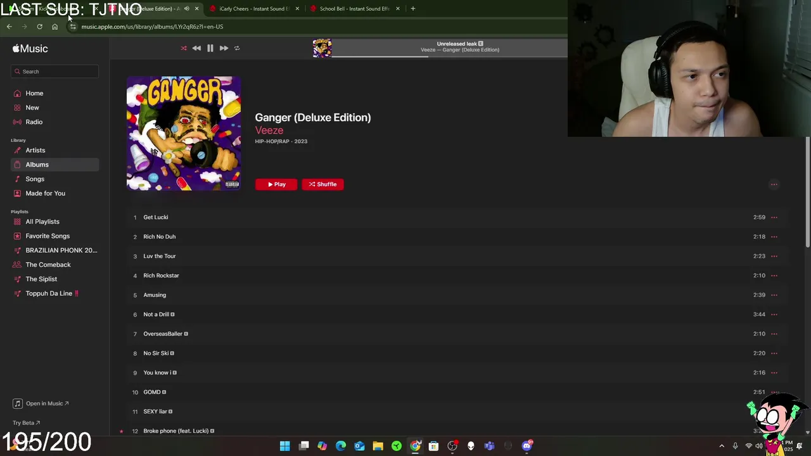
Task: Open a new browser tab
Action: point(413,9)
